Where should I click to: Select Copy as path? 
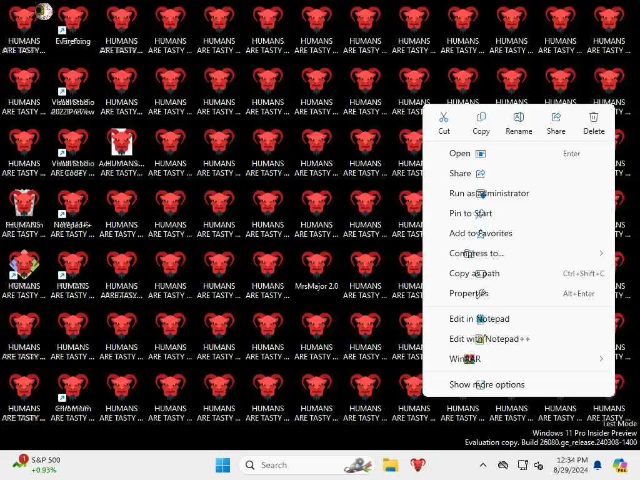[x=518, y=274]
